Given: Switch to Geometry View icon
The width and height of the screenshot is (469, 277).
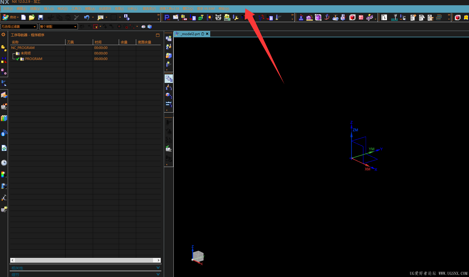Looking at the screenshot, I should point(168,96).
